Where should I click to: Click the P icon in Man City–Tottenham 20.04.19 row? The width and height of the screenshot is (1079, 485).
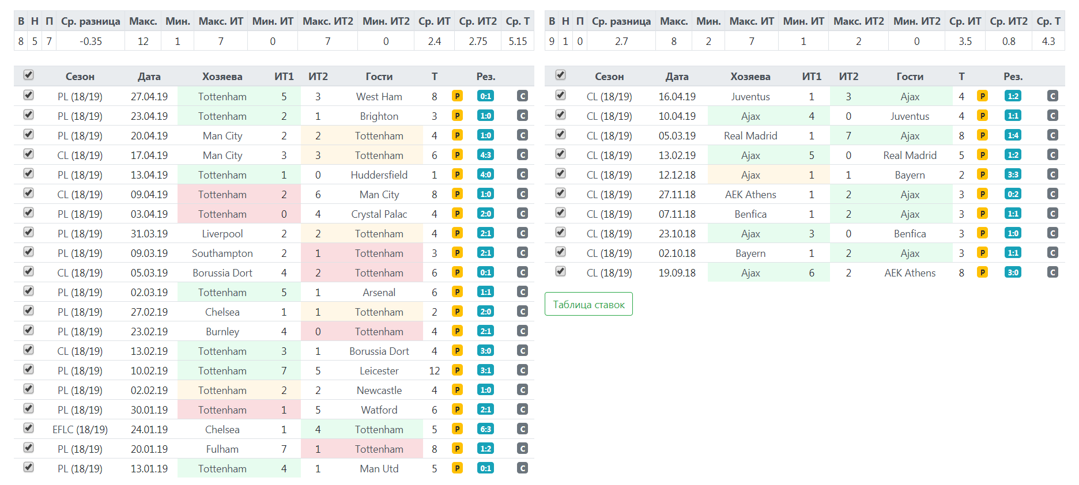(457, 135)
